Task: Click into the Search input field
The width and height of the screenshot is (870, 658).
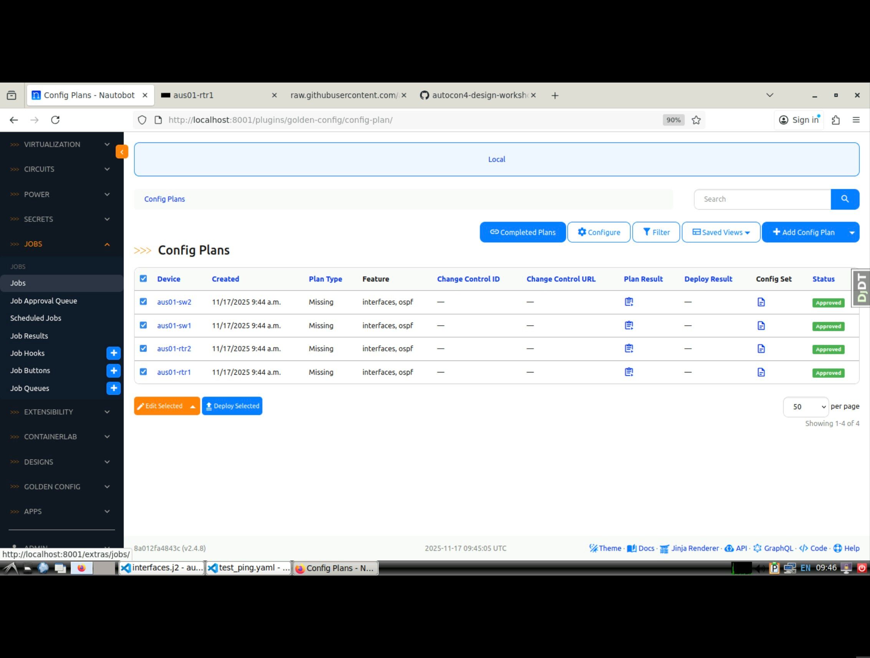Action: (762, 199)
